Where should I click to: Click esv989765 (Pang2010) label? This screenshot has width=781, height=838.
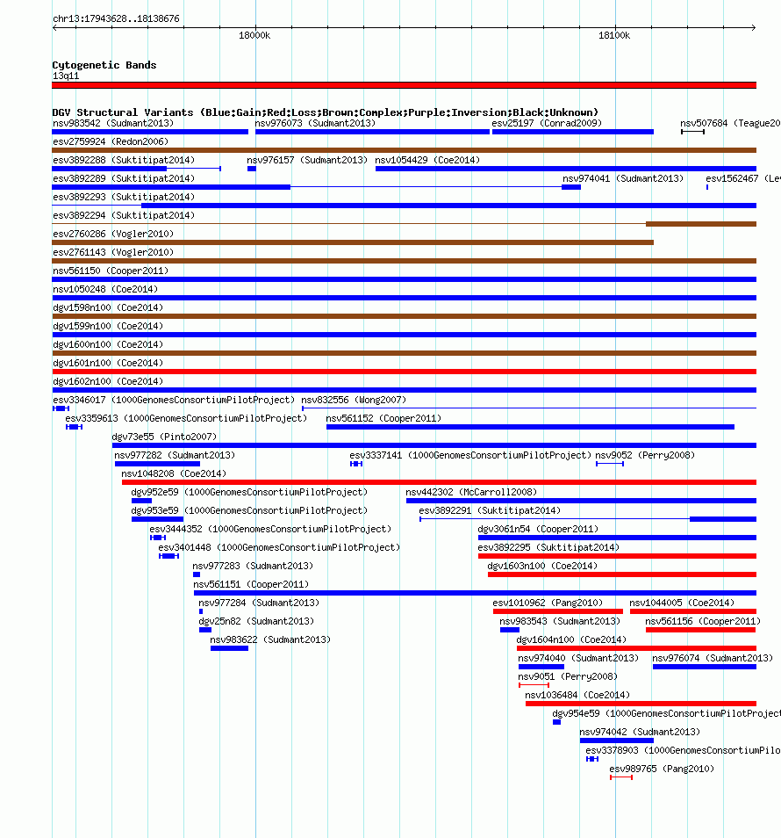[662, 769]
